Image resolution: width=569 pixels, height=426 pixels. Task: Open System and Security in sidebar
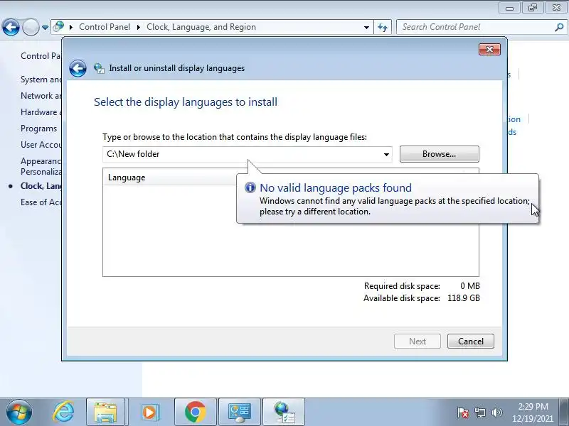[41, 80]
